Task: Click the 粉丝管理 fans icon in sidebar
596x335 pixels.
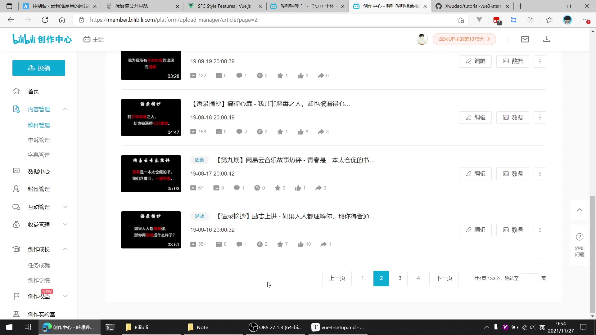Action: pyautogui.click(x=16, y=189)
